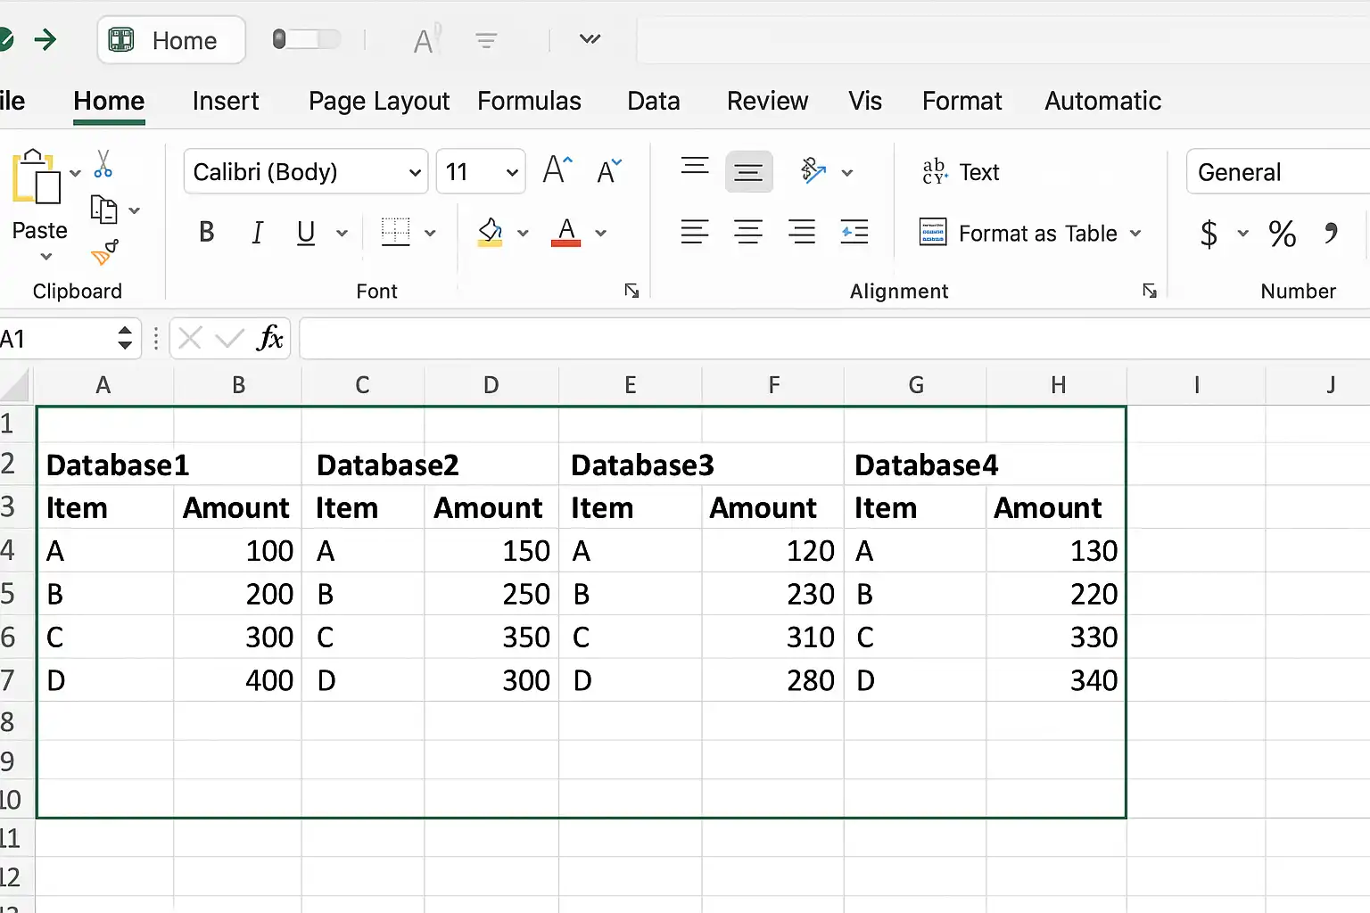Screen dimensions: 1370x913
Task: Toggle the Wrap Text option
Action: 961,172
